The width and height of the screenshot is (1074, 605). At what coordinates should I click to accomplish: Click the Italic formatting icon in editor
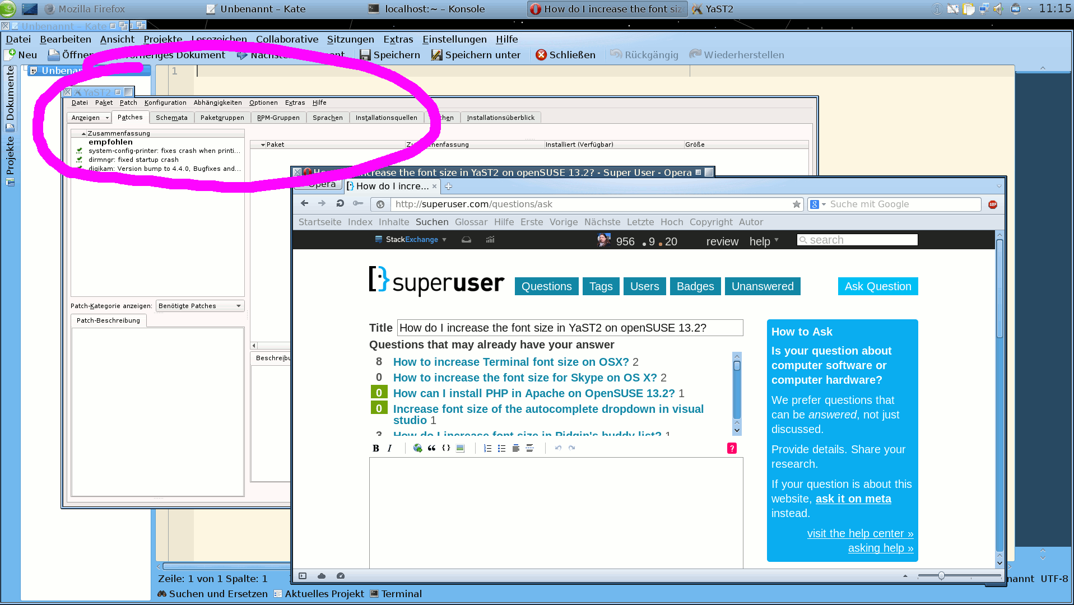pos(389,448)
